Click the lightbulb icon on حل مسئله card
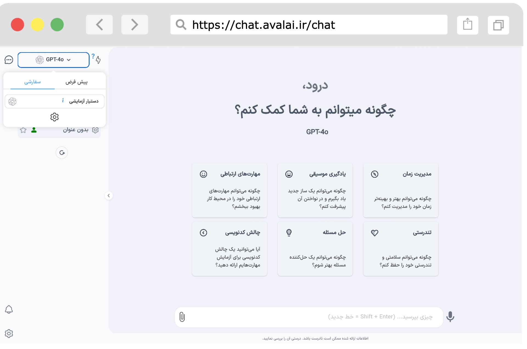Screen dimensions: 527x349 pyautogui.click(x=289, y=233)
